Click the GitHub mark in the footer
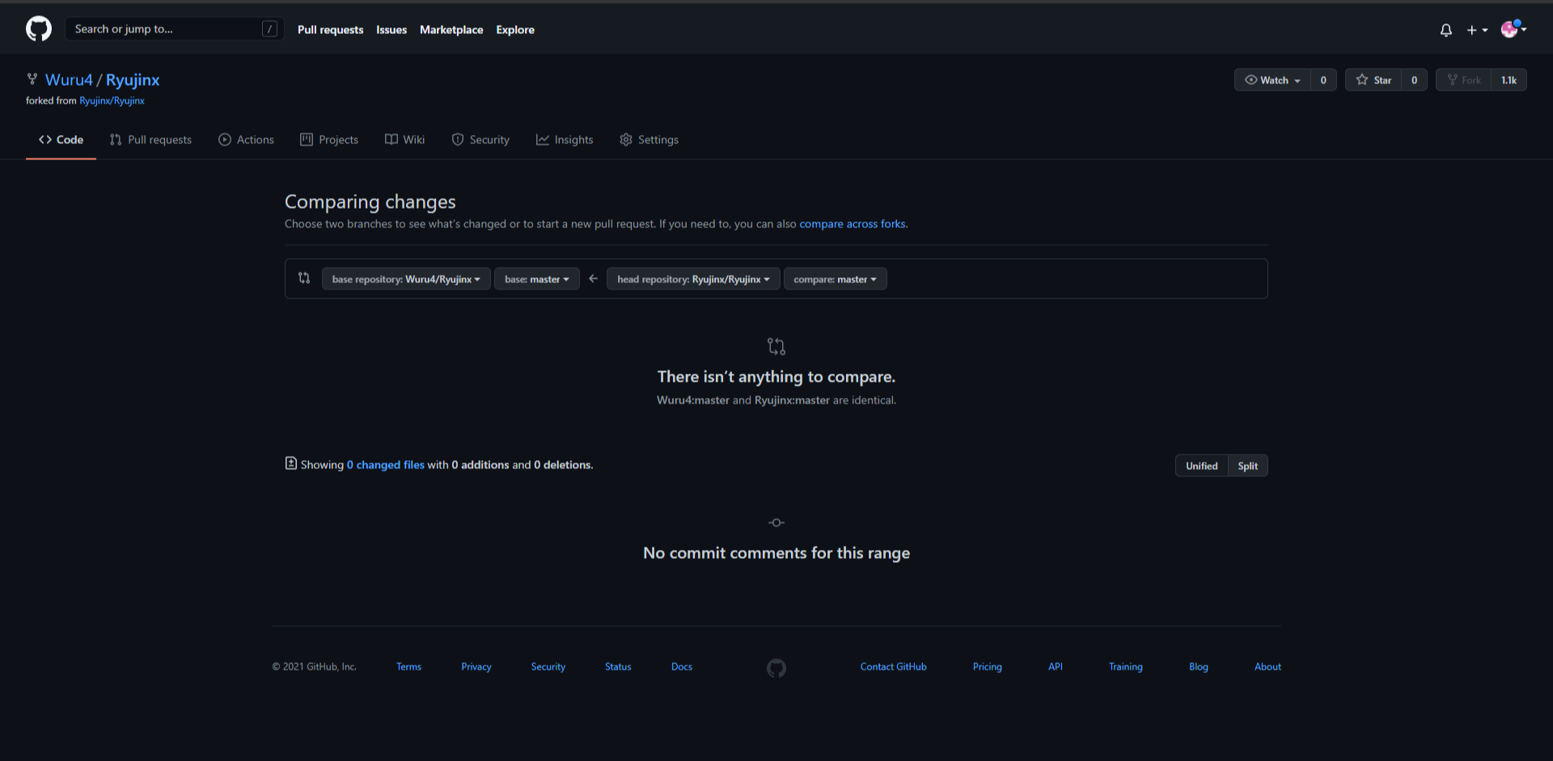Screen dimensions: 1553x761 coord(776,668)
